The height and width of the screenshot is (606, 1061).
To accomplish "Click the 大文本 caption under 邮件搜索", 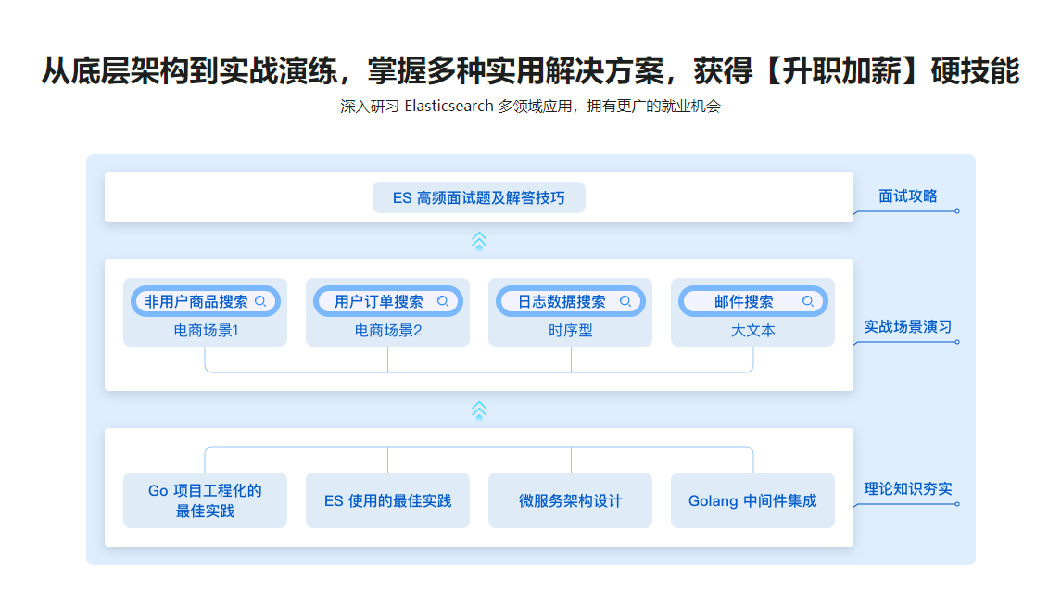I will point(752,330).
